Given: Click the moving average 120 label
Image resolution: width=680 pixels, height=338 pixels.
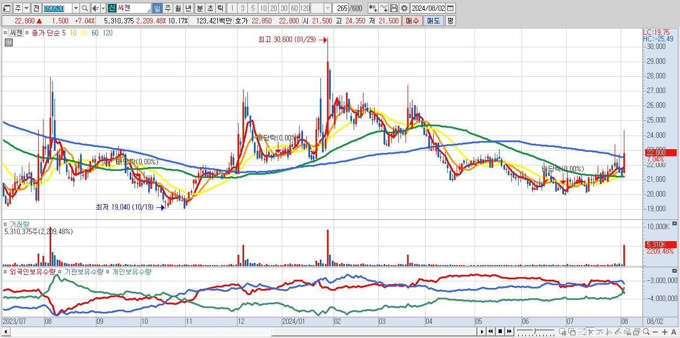Looking at the screenshot, I should pyautogui.click(x=108, y=33).
